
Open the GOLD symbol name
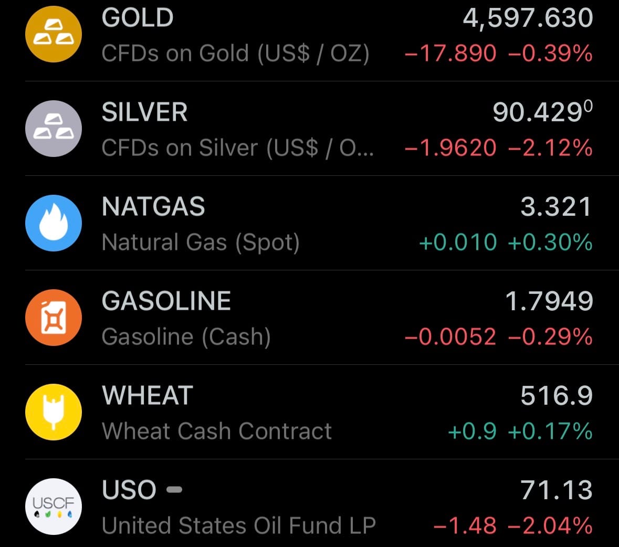(138, 18)
